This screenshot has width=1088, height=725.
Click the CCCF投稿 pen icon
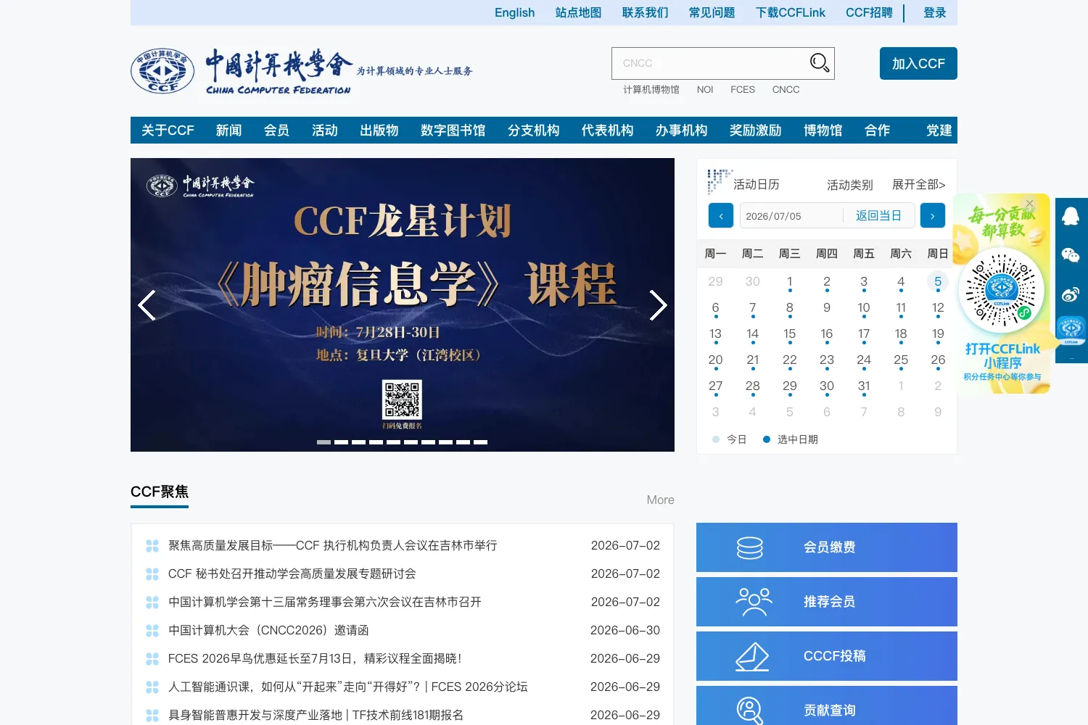tap(753, 656)
